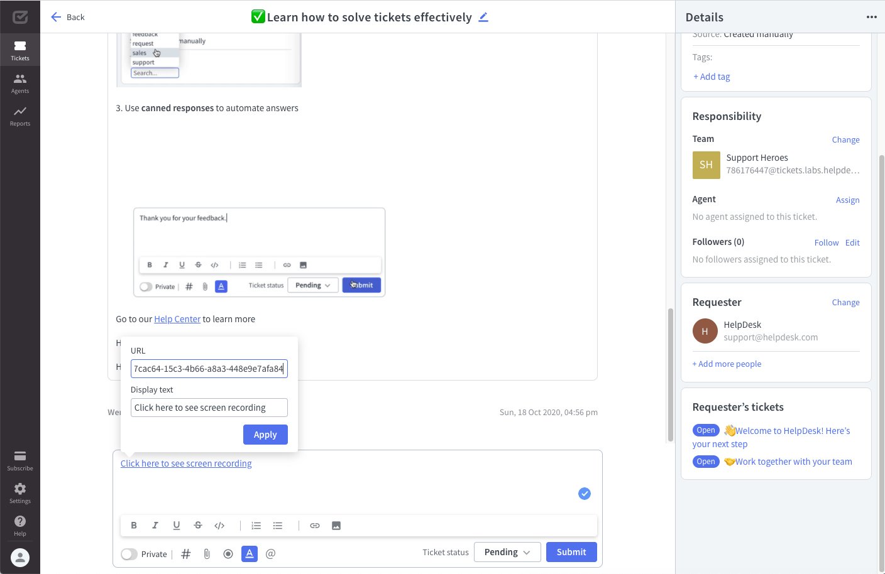Insert link in reply editor
The height and width of the screenshot is (574, 885).
(x=315, y=526)
